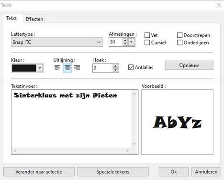Decrease font size with down arrow
224x180 pixels.
pyautogui.click(x=125, y=44)
